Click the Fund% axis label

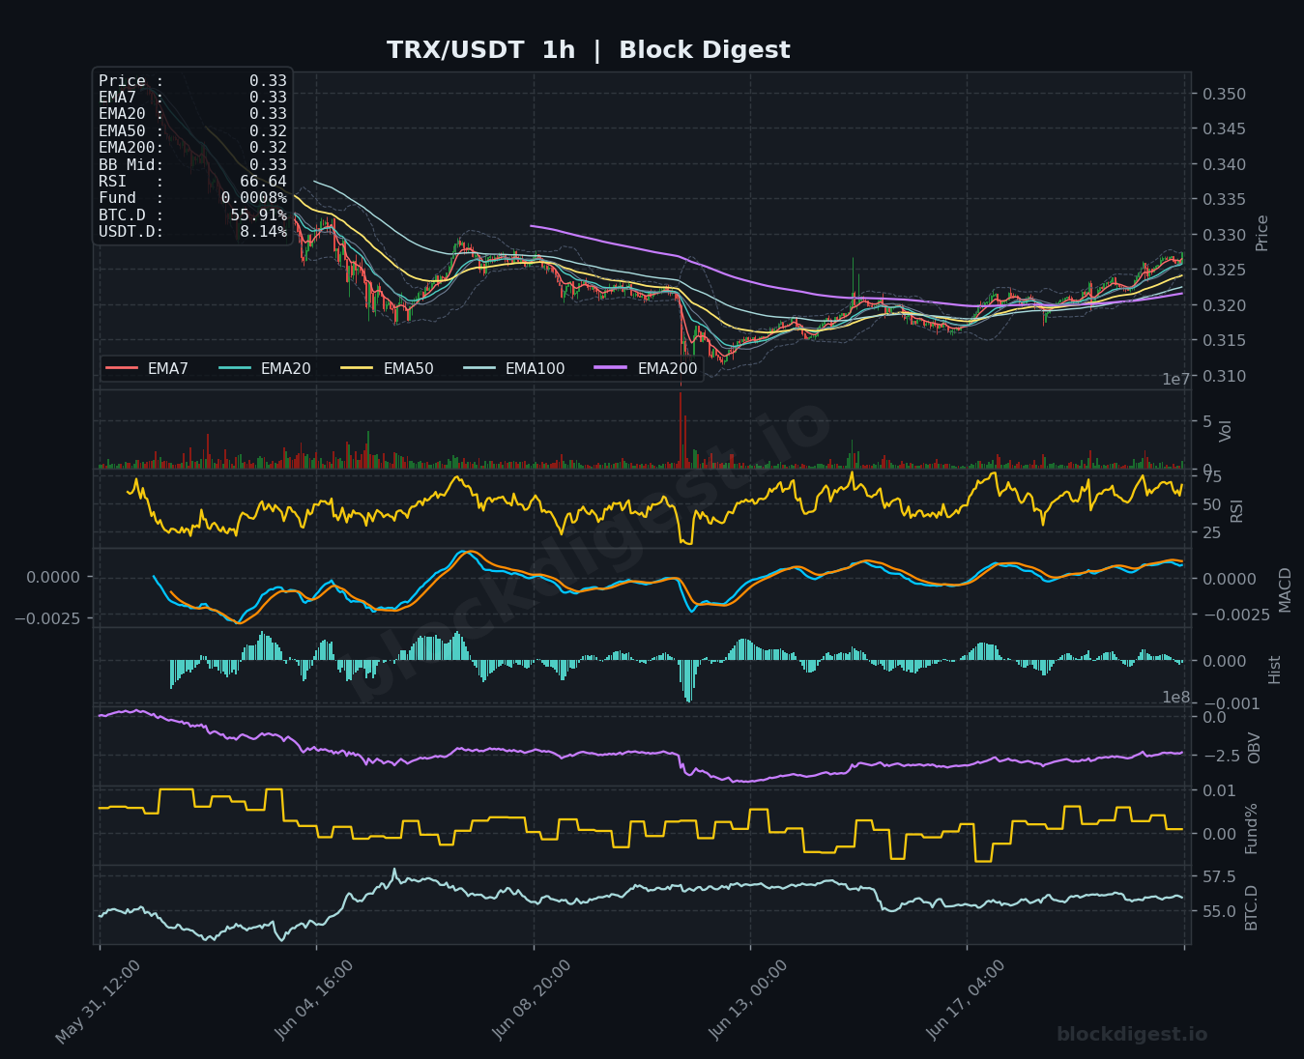pyautogui.click(x=1251, y=828)
